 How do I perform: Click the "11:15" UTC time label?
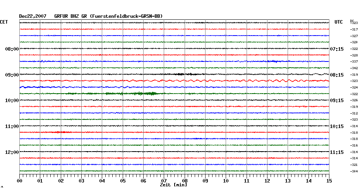coord(337,152)
